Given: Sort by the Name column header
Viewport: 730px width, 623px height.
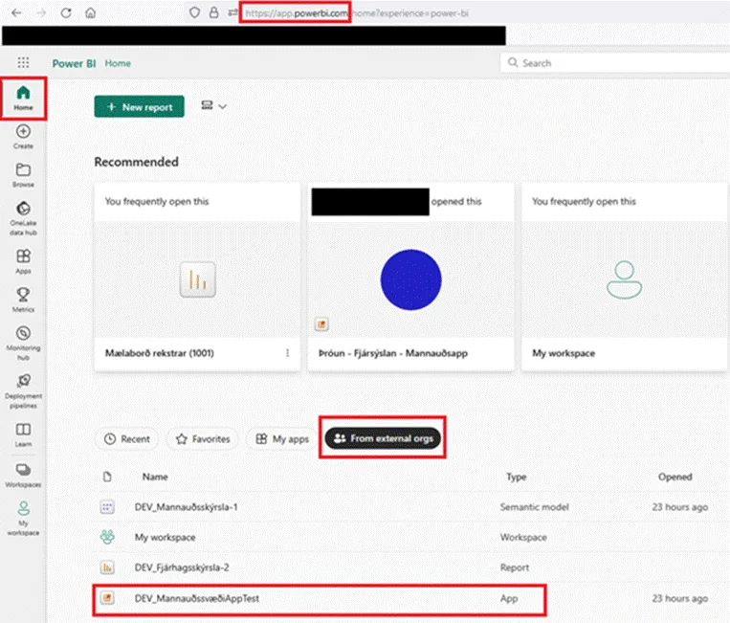Looking at the screenshot, I should click(155, 477).
